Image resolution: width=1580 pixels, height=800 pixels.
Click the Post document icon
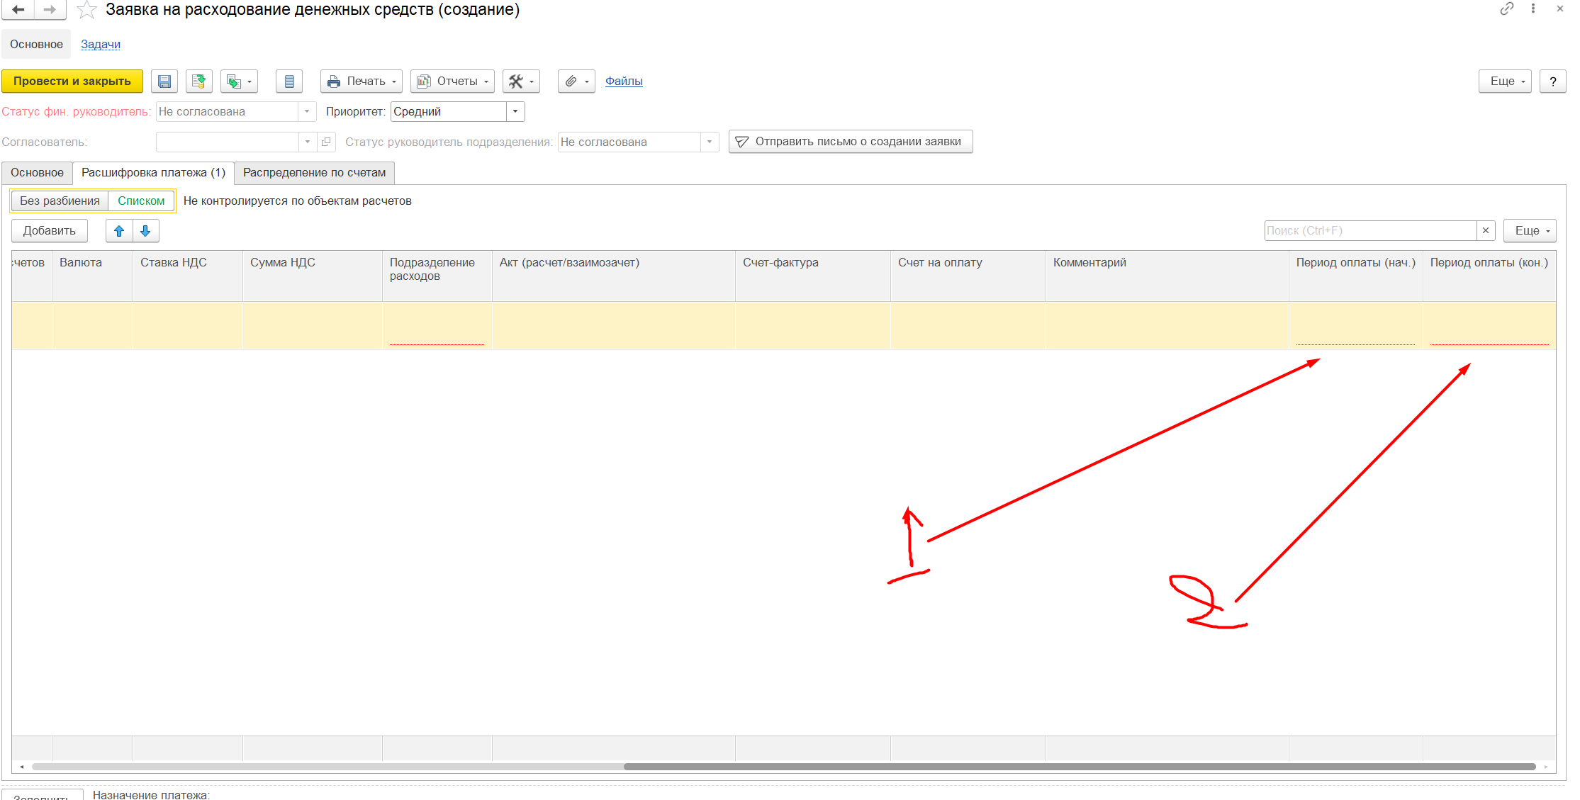click(199, 81)
